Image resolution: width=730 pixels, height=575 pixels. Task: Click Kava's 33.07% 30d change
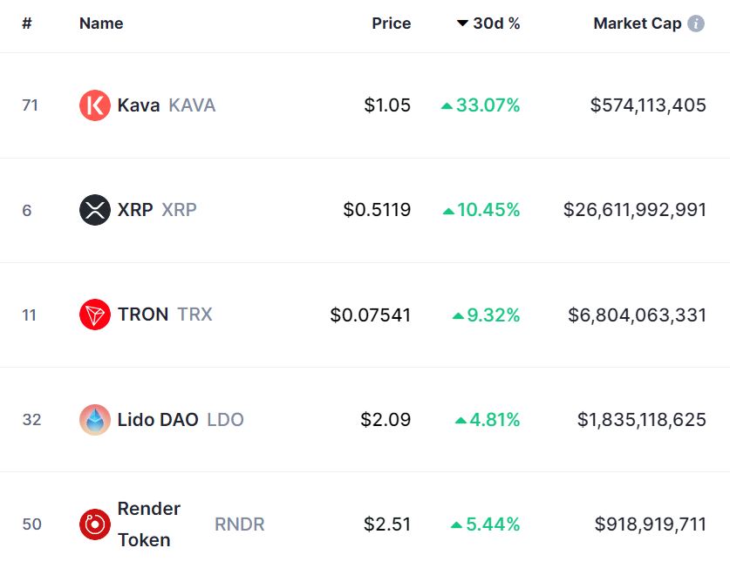click(x=487, y=105)
